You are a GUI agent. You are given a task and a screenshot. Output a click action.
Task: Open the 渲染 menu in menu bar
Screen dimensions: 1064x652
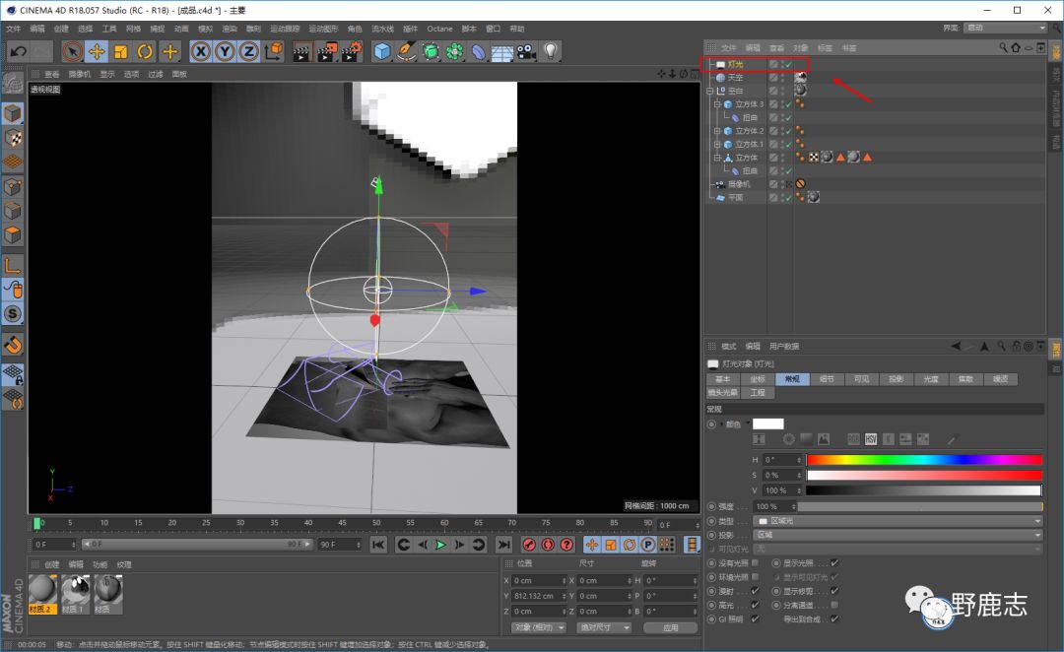coord(229,29)
